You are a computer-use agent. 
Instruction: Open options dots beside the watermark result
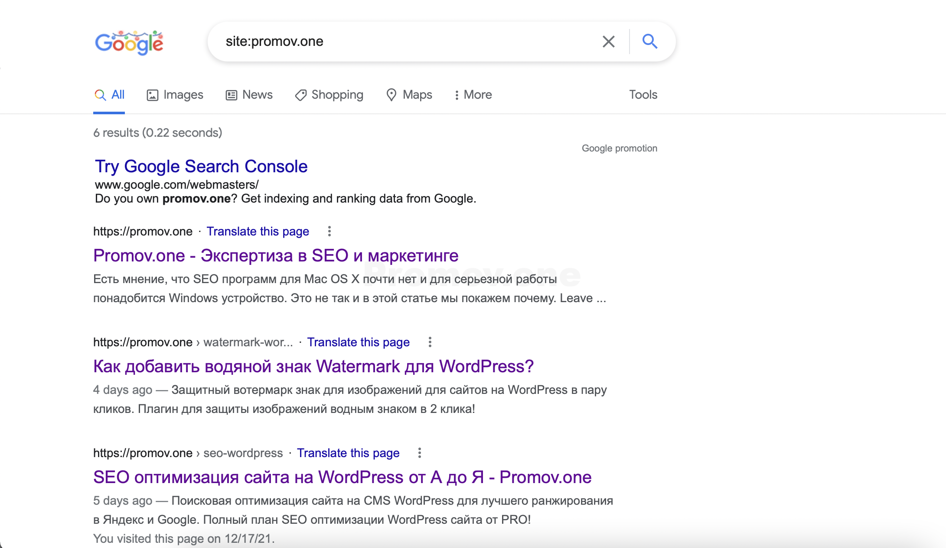point(430,342)
